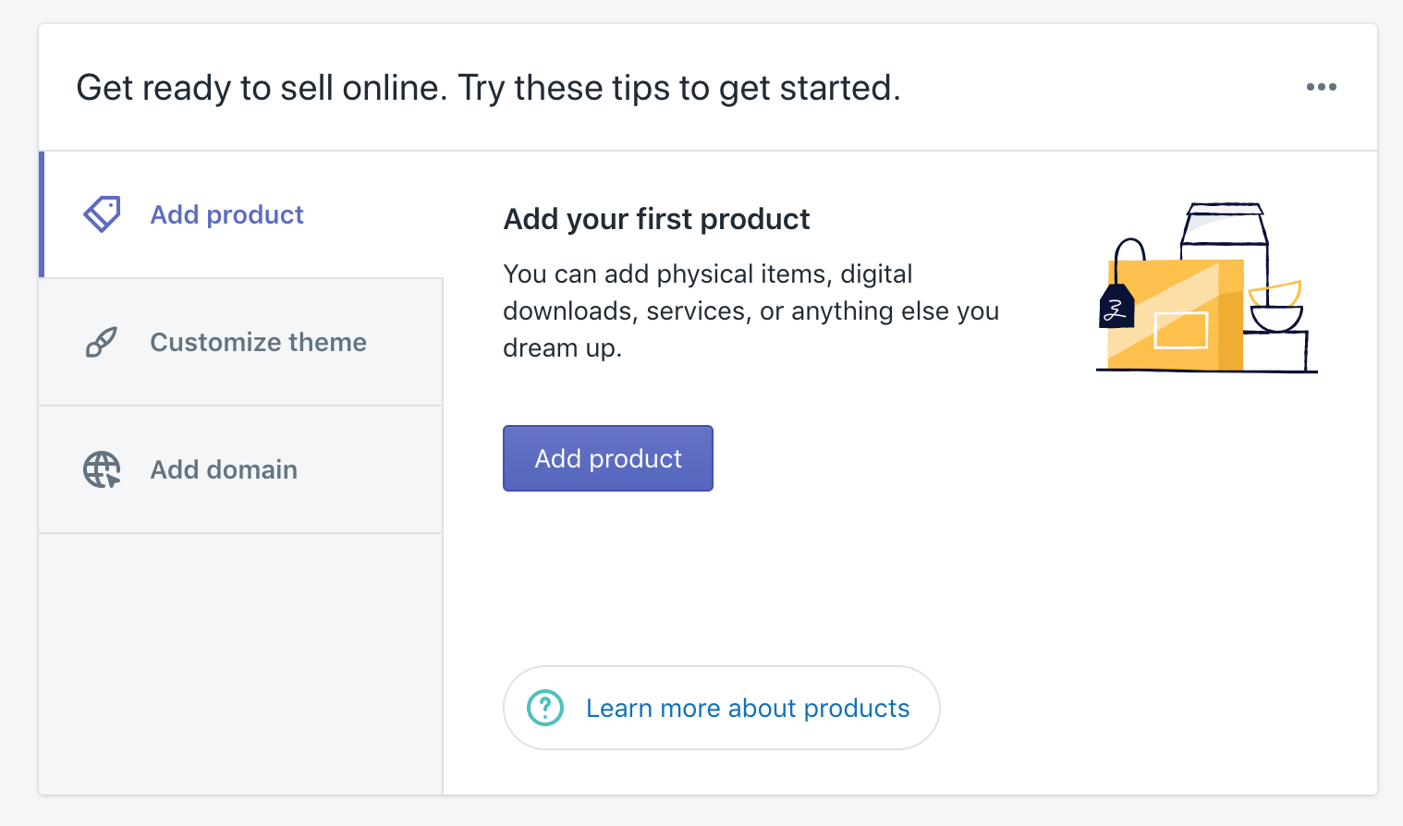This screenshot has width=1403, height=826.
Task: Click the Customize theme paintbrush icon
Action: [102, 341]
